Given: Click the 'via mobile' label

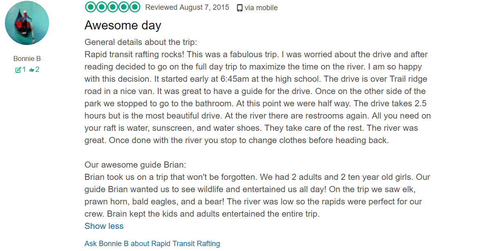Looking at the screenshot, I should tap(261, 8).
